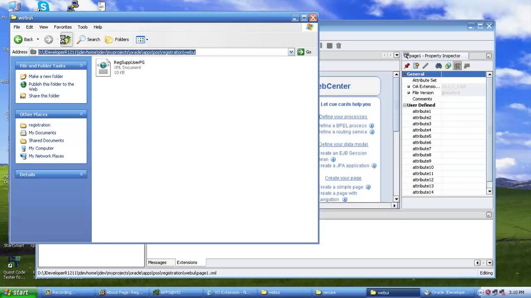This screenshot has height=298, width=531.
Task: Click the greyed Forward arrow in Explorer
Action: click(x=49, y=39)
